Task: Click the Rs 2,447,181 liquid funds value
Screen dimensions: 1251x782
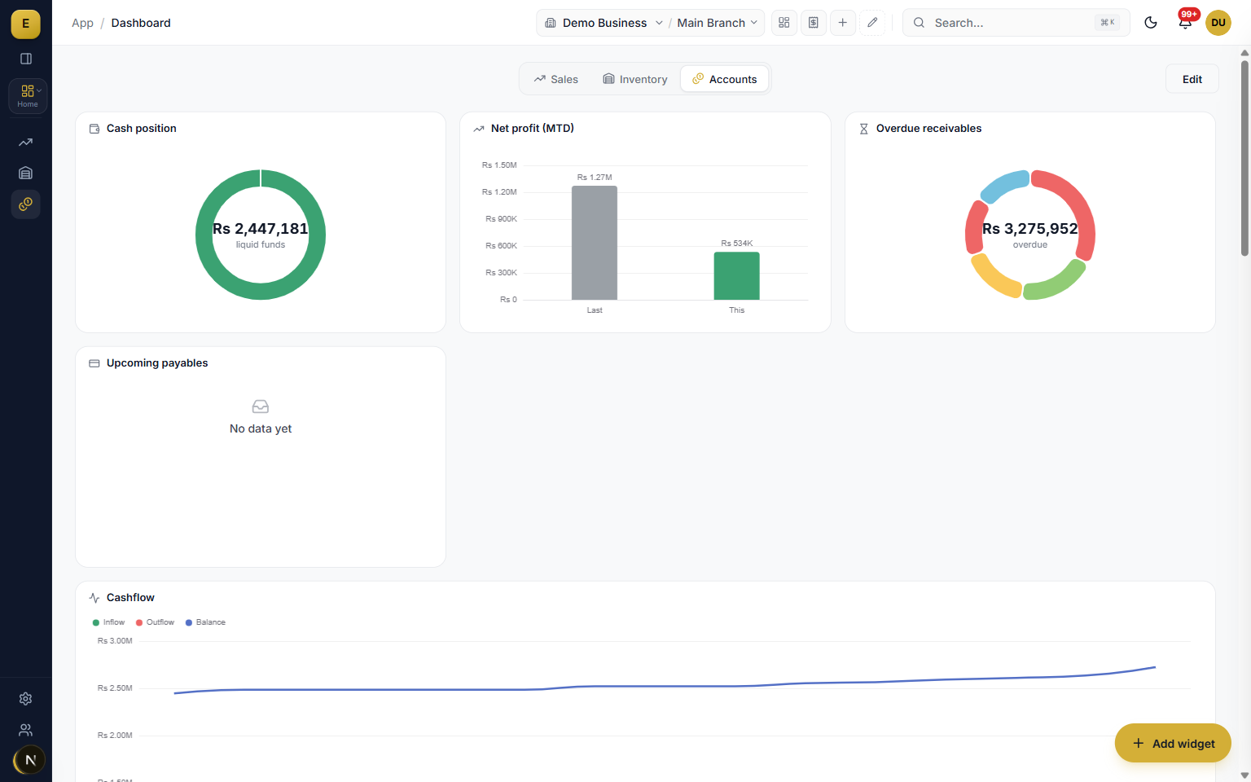Action: coord(261,229)
